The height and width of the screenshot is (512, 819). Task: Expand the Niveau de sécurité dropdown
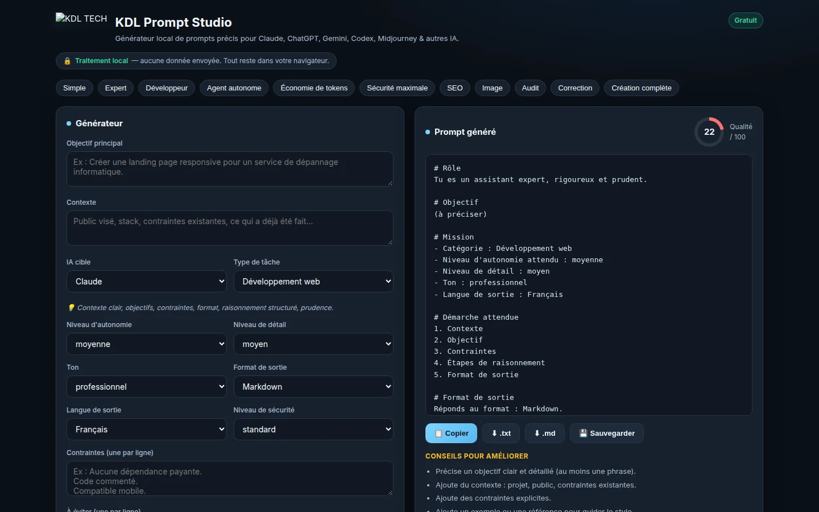point(313,430)
